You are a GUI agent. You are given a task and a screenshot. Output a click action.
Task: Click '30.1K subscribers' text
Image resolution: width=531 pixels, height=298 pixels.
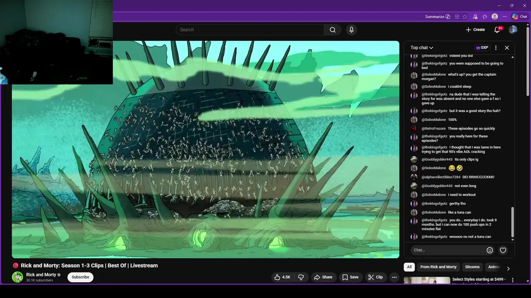[39, 281]
